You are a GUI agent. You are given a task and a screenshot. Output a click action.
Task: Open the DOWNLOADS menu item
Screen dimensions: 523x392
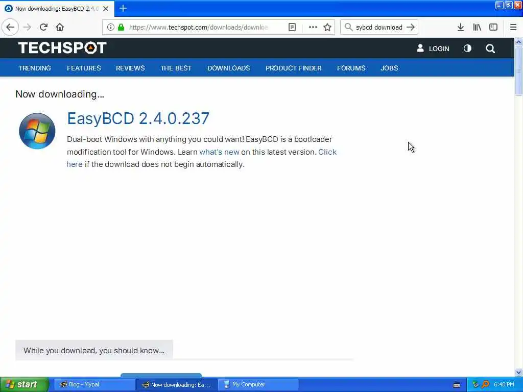(228, 68)
